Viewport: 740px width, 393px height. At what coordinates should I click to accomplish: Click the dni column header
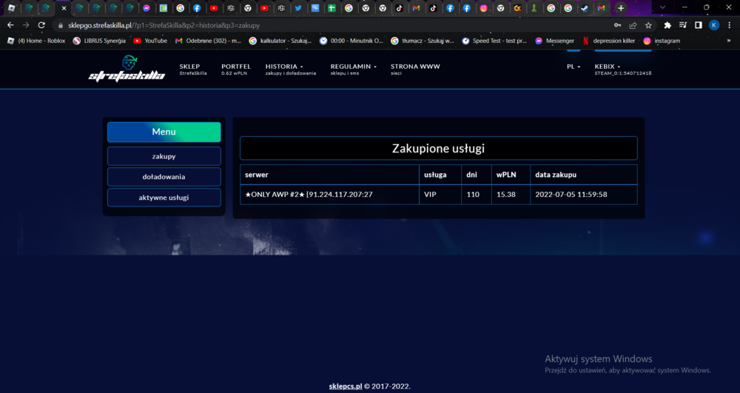coord(476,175)
